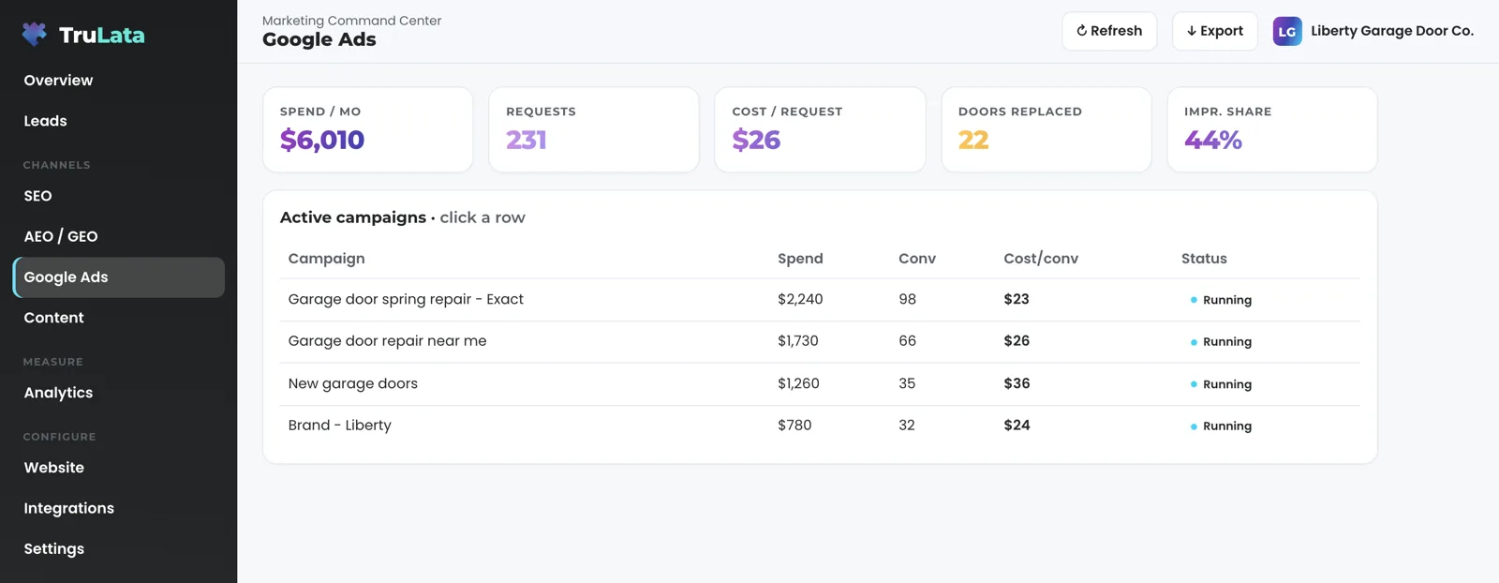1499x583 pixels.
Task: Open Liberty Garage Door Co. account name
Action: [x=1392, y=31]
